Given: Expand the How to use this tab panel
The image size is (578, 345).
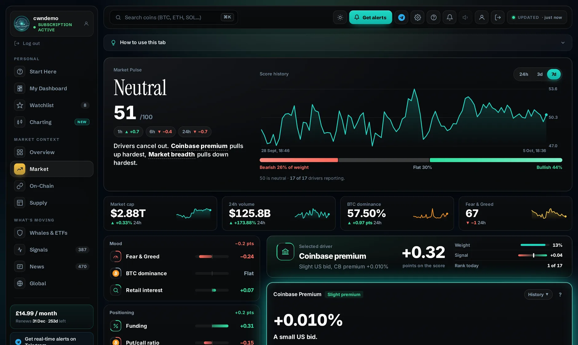Looking at the screenshot, I should click(x=338, y=43).
